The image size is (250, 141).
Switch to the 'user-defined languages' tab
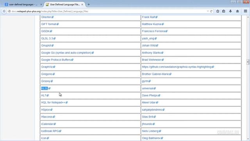(x=23, y=4)
